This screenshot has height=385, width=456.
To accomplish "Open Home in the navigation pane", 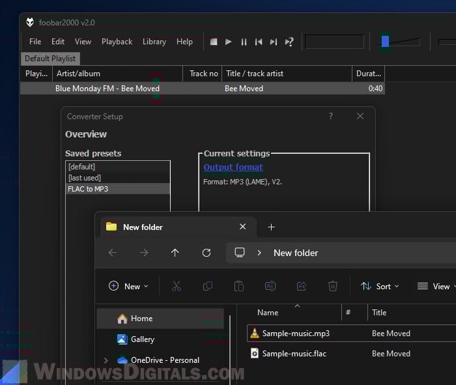I will pos(160,319).
